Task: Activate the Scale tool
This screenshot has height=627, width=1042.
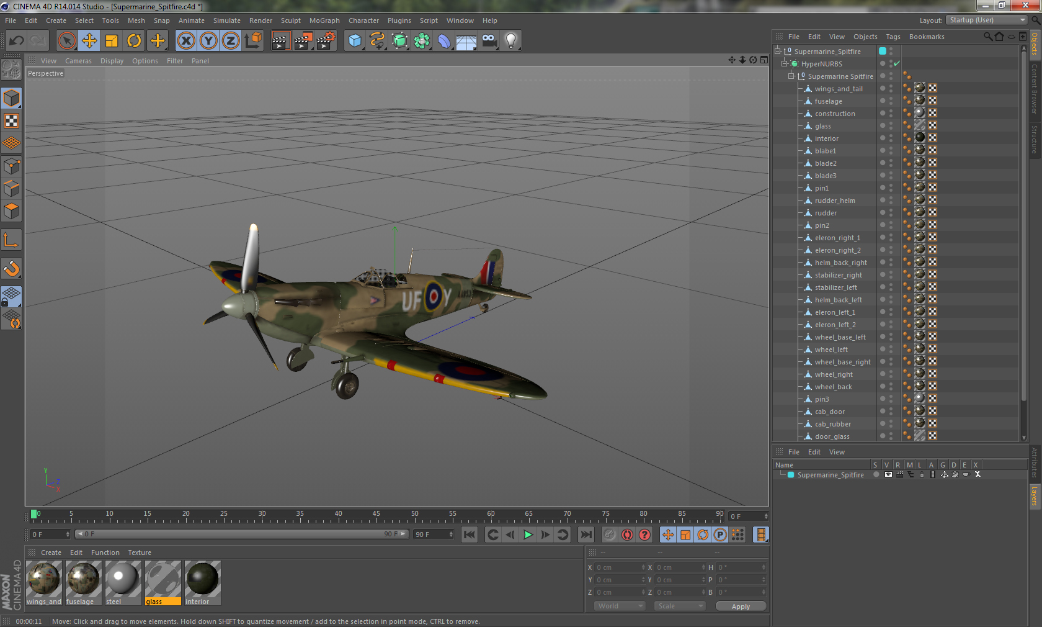Action: (x=112, y=41)
